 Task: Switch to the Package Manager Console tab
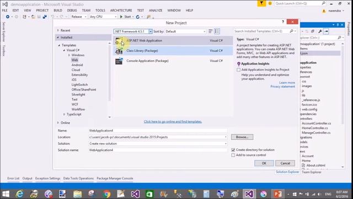click(x=115, y=179)
